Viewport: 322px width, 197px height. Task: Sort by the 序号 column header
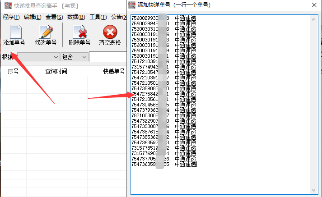coord(14,71)
